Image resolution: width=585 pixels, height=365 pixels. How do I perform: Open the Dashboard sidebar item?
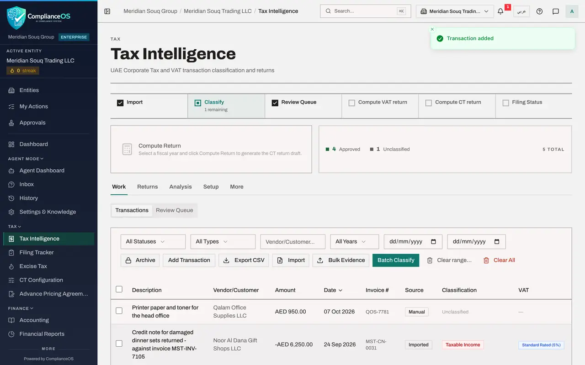(x=48, y=144)
